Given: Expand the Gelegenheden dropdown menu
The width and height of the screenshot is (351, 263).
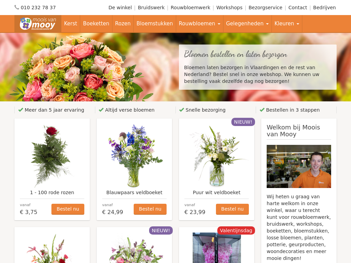Looking at the screenshot, I should click(x=247, y=24).
